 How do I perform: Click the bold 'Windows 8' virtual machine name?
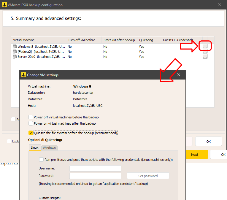point(82,86)
